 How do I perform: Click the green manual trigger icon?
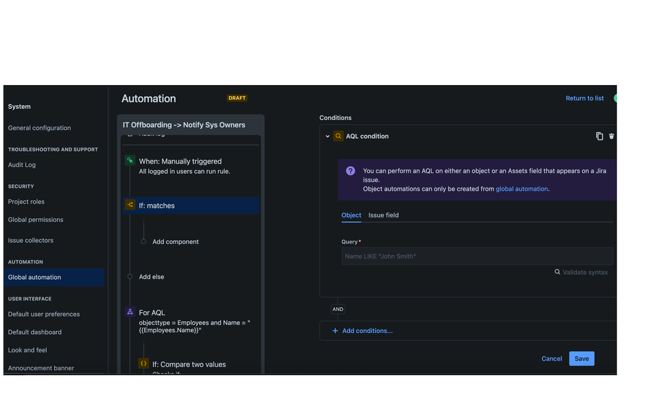click(130, 160)
